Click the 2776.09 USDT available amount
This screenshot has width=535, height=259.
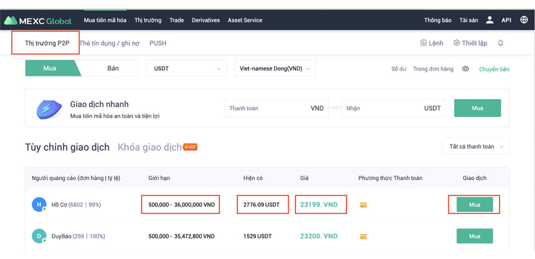(x=262, y=205)
